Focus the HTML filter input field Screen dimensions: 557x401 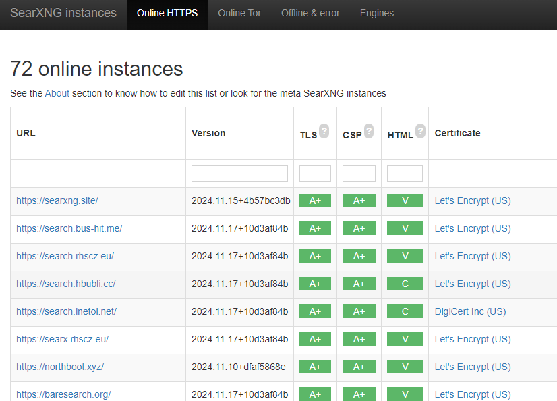pyautogui.click(x=405, y=173)
